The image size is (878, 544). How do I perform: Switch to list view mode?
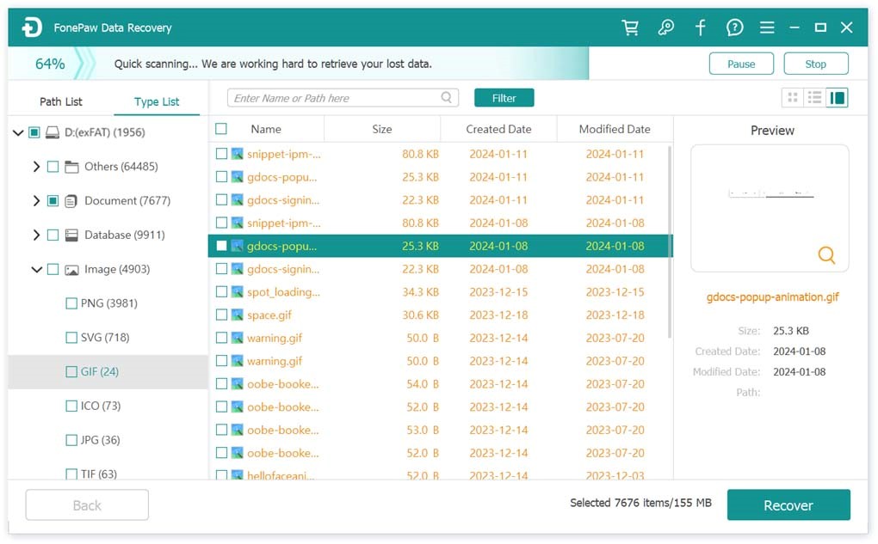tap(814, 98)
